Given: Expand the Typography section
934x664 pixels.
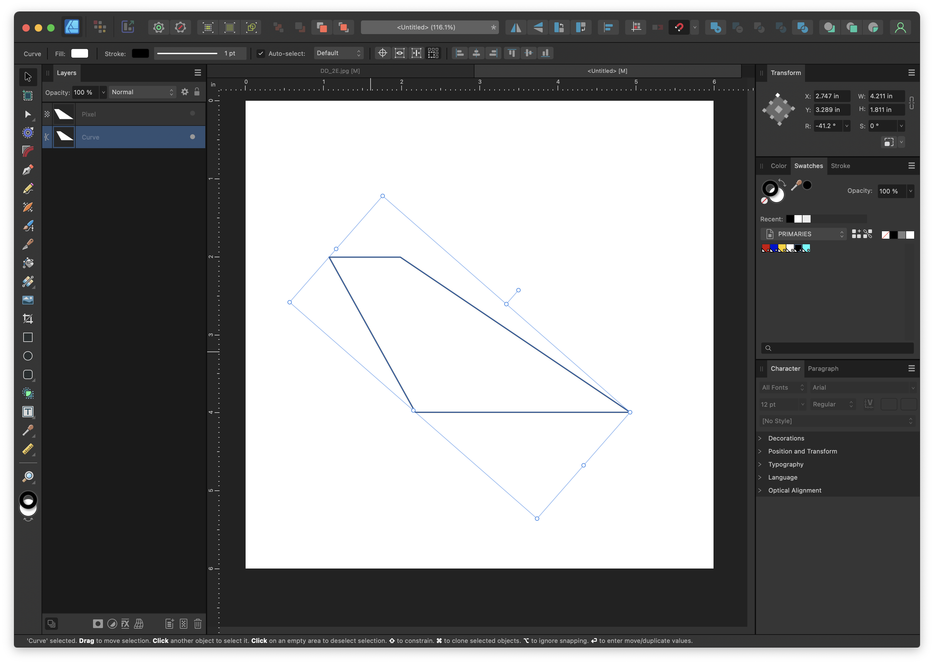Looking at the screenshot, I should point(785,464).
